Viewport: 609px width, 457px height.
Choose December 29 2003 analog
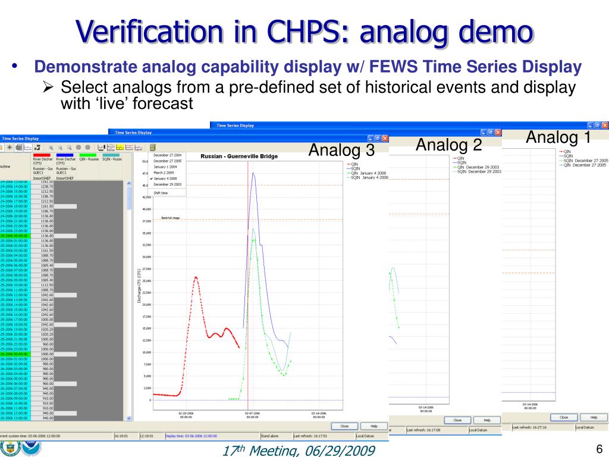coord(167,184)
